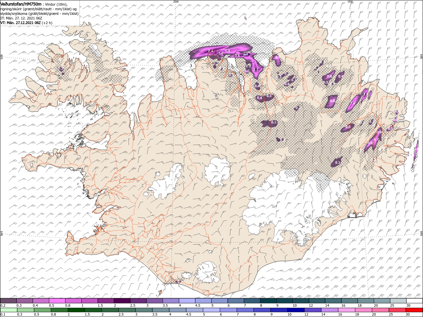The image size is (423, 317).
Task: Click the 'Vindur (10m)' label in header
Action: tap(57, 4)
